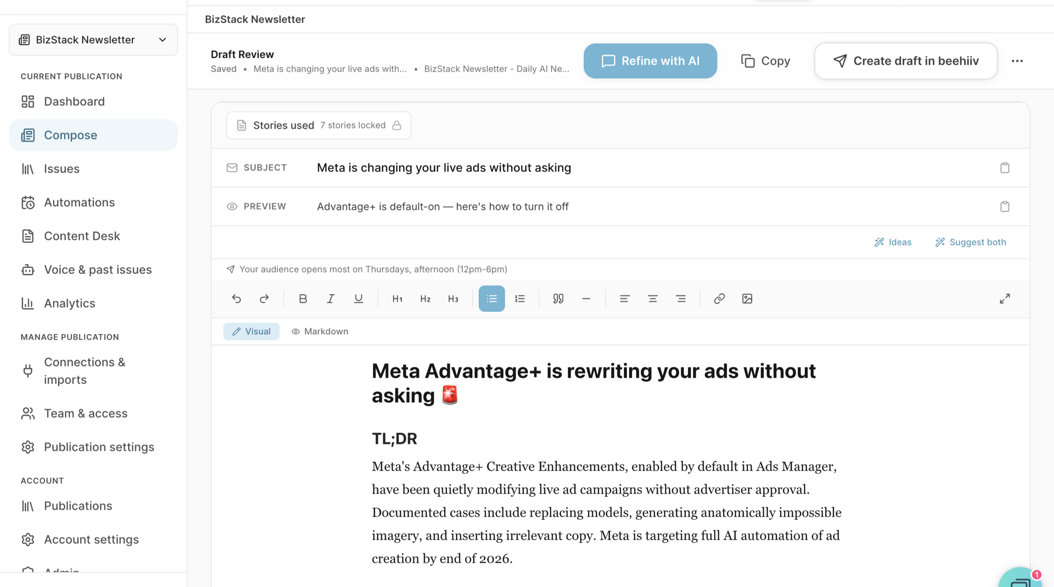Switch to the Visual editor tab
This screenshot has height=587, width=1054.
click(251, 331)
